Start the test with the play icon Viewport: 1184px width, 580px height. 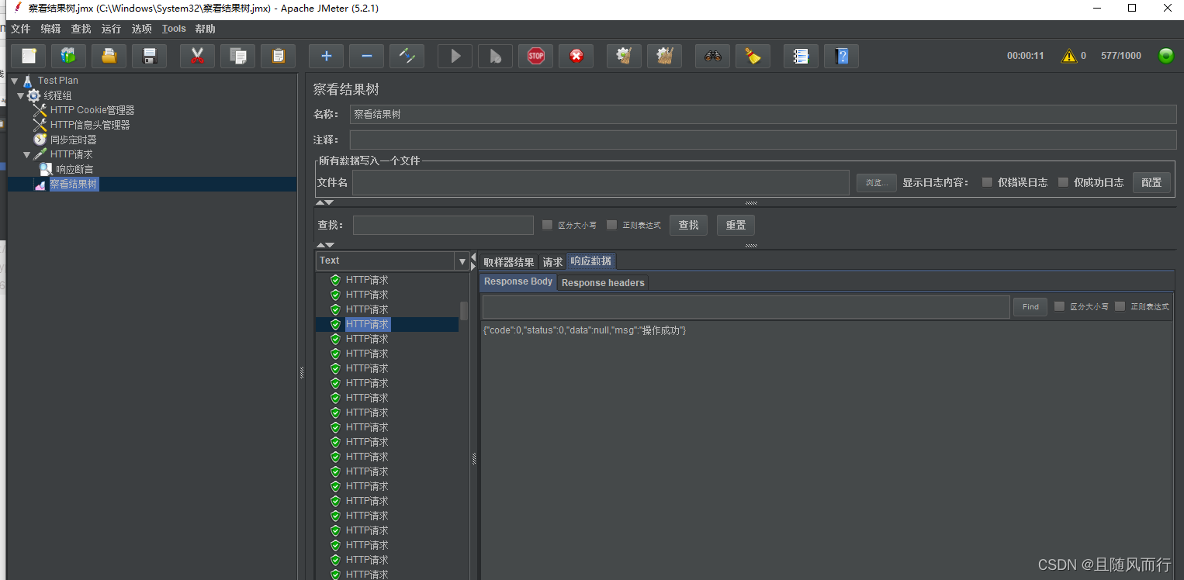(x=455, y=56)
